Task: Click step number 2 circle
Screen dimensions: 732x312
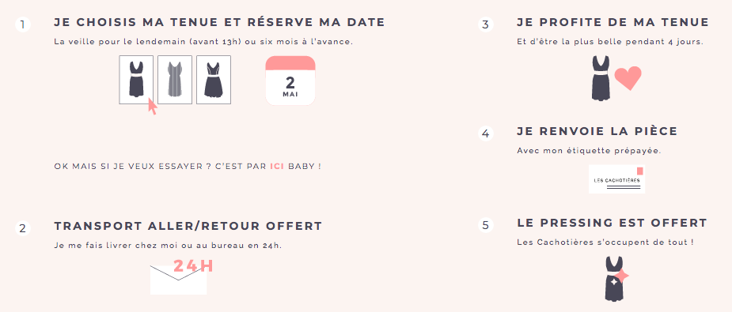Action: coord(22,228)
